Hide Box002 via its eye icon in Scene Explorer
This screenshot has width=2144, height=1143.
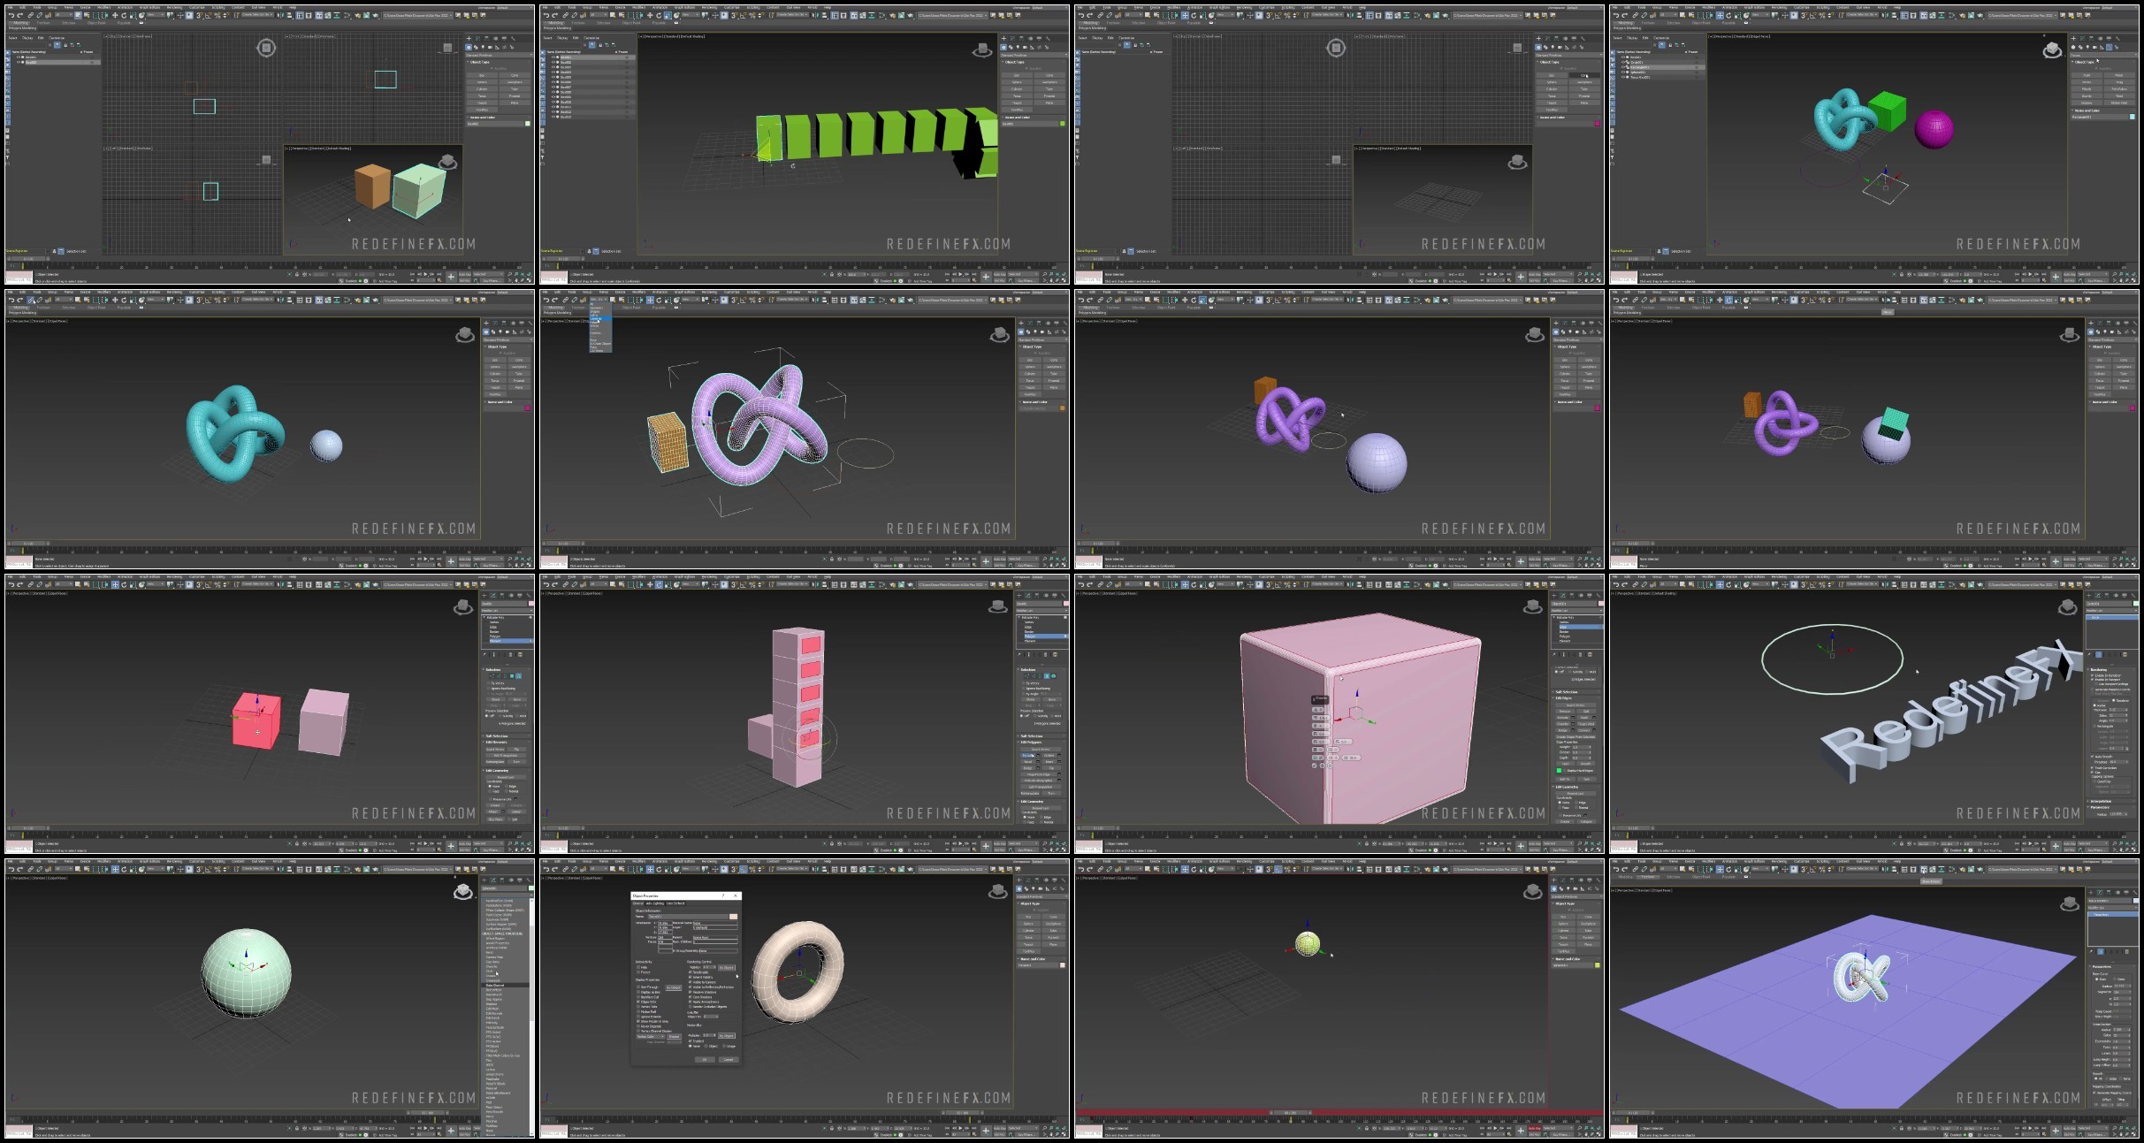(19, 62)
